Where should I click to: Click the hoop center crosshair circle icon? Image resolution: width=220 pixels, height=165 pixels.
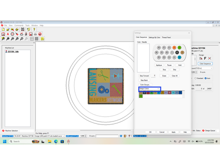click(12, 34)
